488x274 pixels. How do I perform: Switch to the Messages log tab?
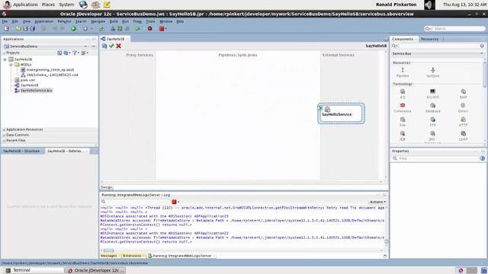pyautogui.click(x=109, y=256)
